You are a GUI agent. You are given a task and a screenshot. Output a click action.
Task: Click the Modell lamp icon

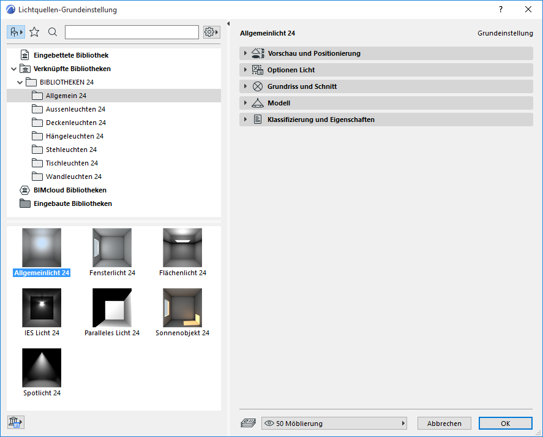(x=258, y=103)
